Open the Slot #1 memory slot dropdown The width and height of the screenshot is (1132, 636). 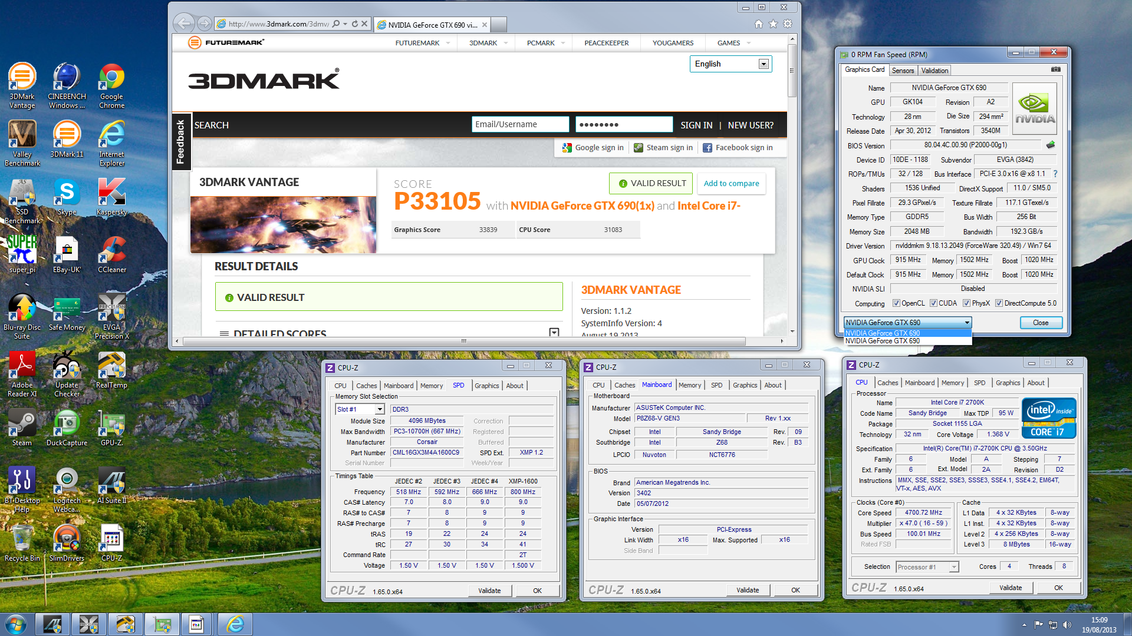[360, 409]
